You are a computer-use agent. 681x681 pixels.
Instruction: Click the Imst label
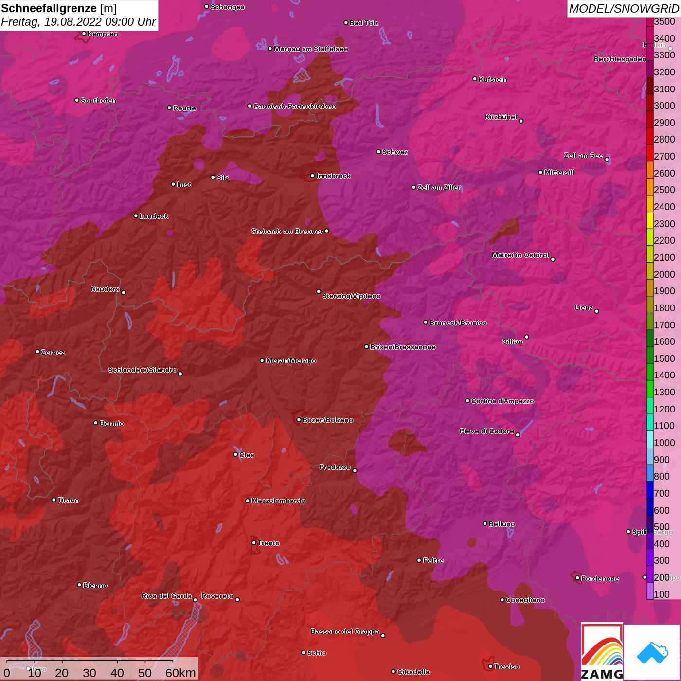[184, 184]
